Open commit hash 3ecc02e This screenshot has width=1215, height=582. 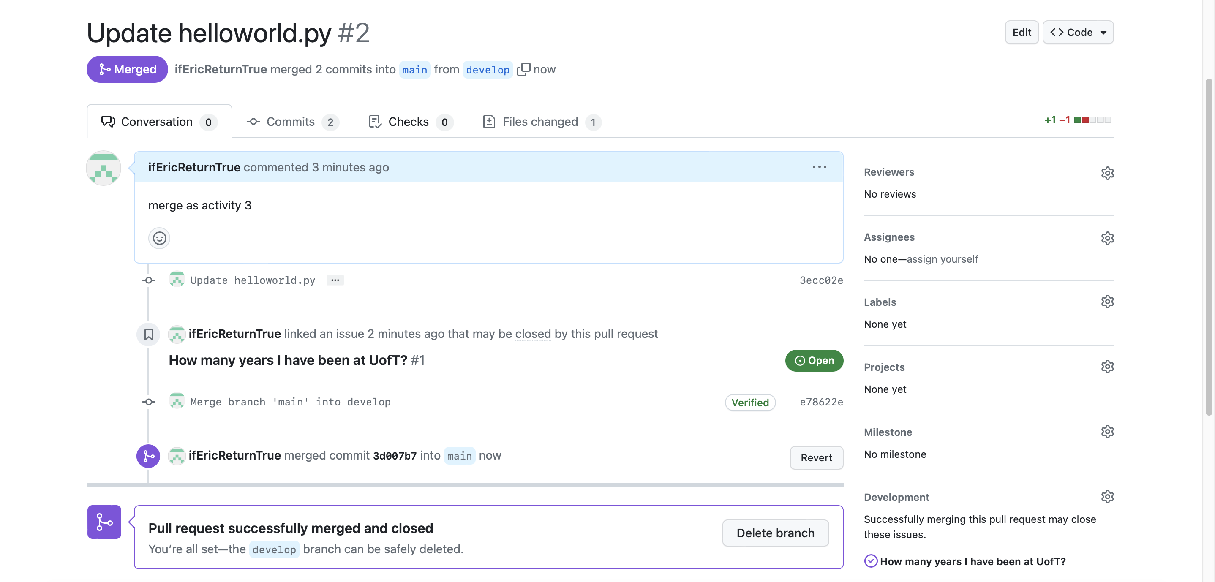(821, 280)
